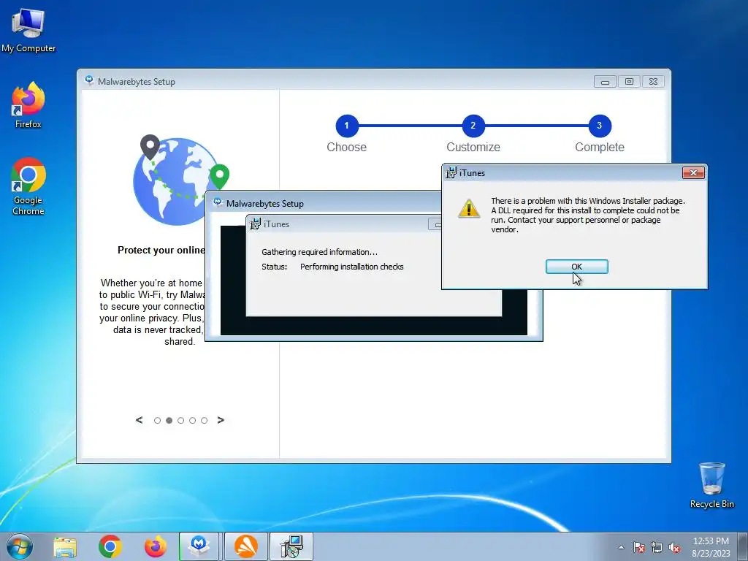Click the network icon in system tray
The height and width of the screenshot is (561, 748).
point(657,548)
